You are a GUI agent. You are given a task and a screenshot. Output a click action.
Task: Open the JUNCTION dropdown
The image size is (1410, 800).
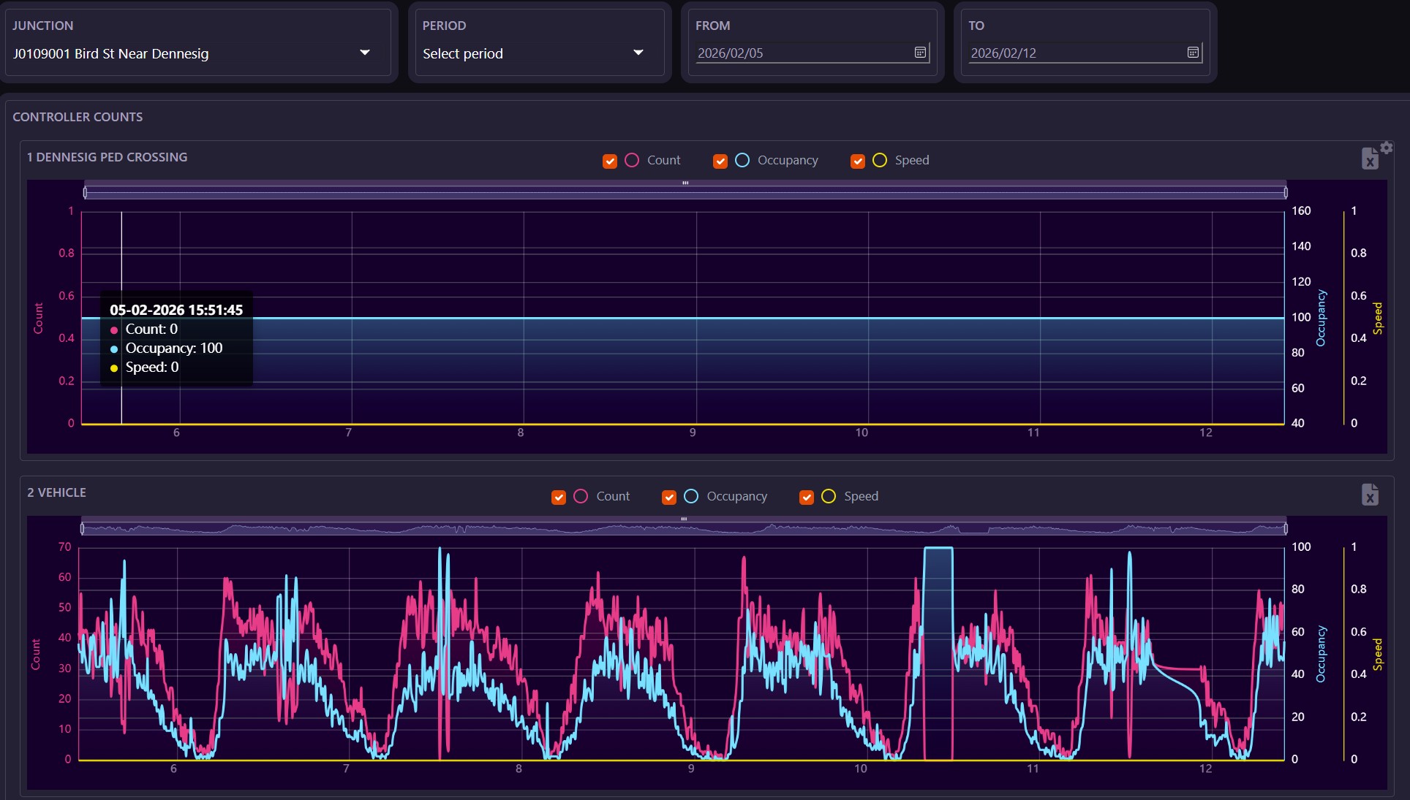pos(364,53)
